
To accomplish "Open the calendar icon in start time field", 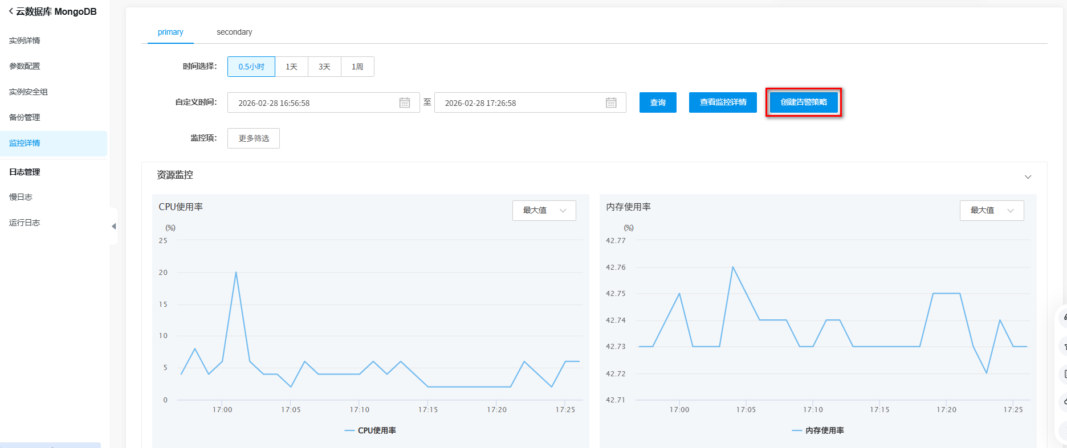I will pyautogui.click(x=405, y=103).
